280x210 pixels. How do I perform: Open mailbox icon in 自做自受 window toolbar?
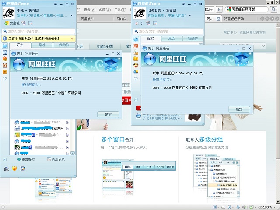(x=148, y=23)
